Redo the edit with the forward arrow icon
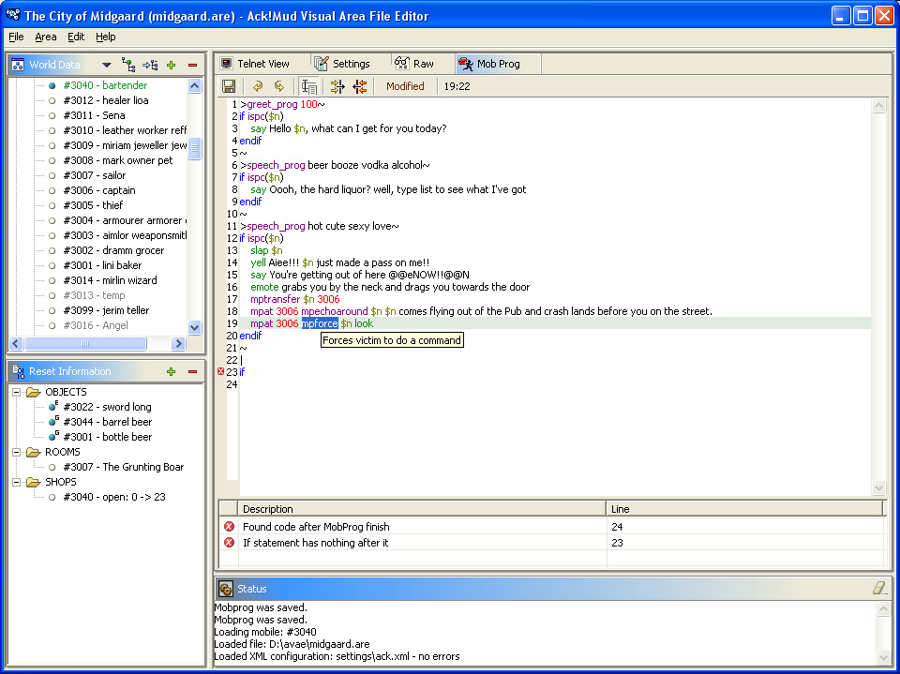Viewport: 900px width, 674px height. click(x=278, y=85)
